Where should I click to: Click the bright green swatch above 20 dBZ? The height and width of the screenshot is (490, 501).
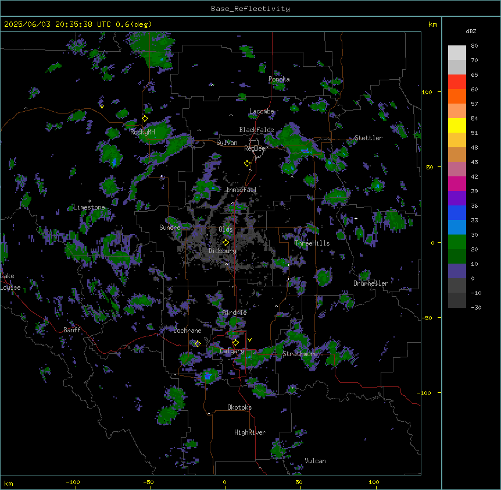pyautogui.click(x=457, y=242)
